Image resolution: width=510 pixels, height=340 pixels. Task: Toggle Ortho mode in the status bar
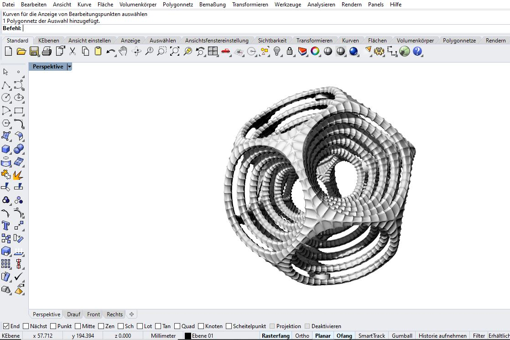click(x=302, y=336)
